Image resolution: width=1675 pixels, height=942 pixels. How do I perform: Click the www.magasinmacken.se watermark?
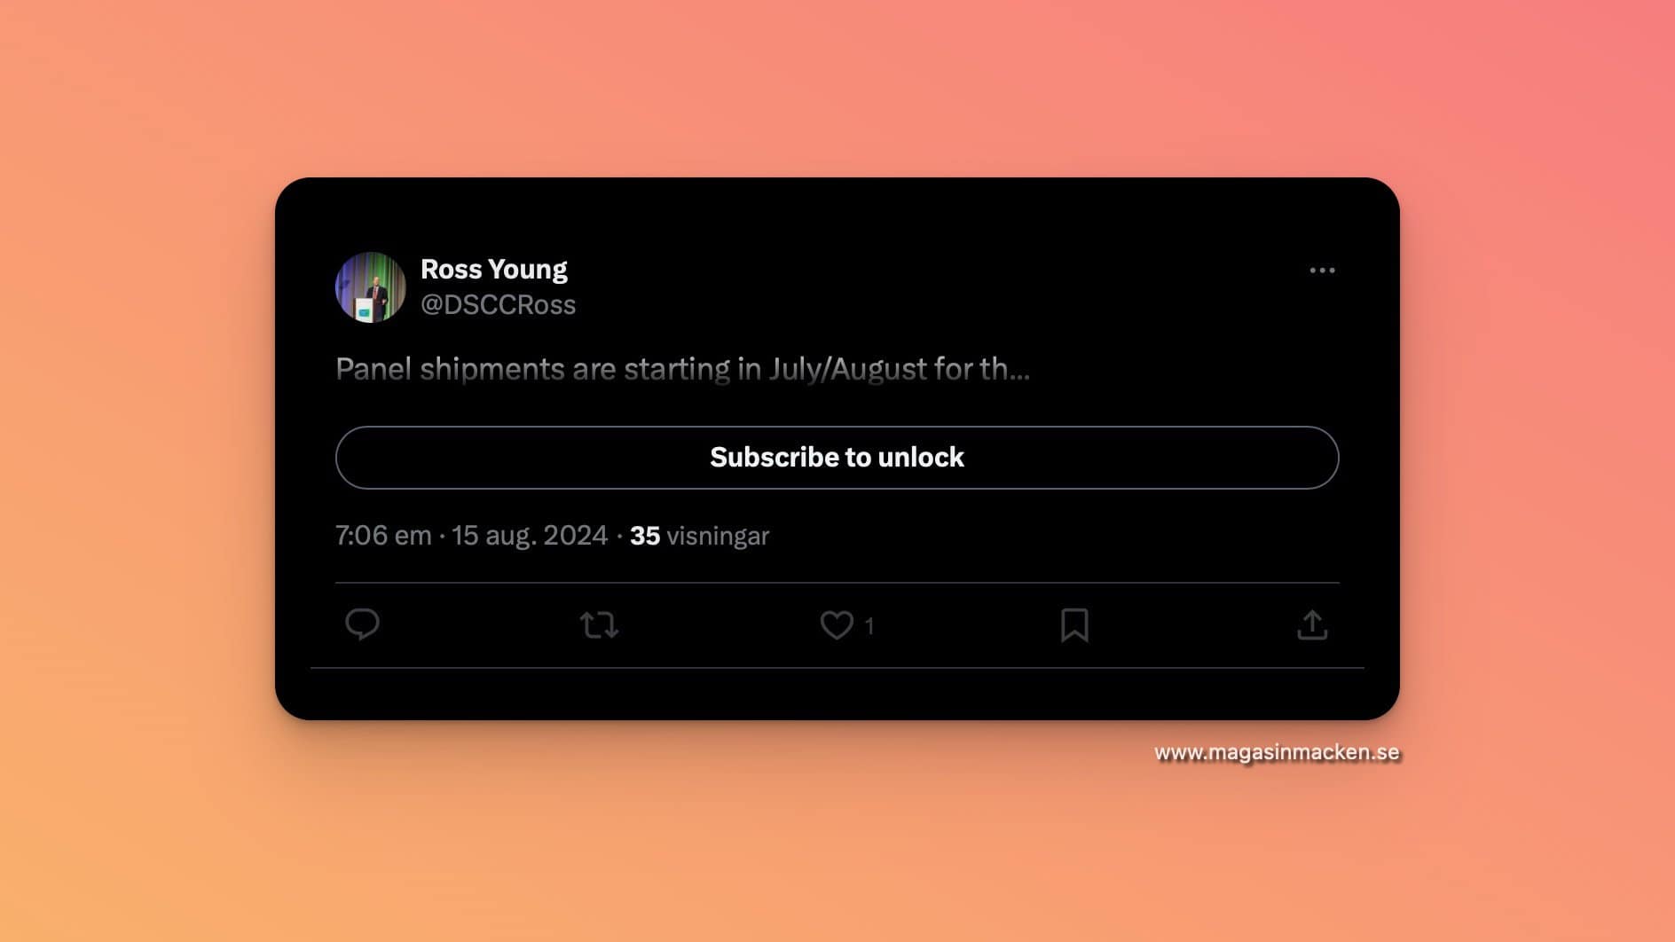(x=1277, y=752)
